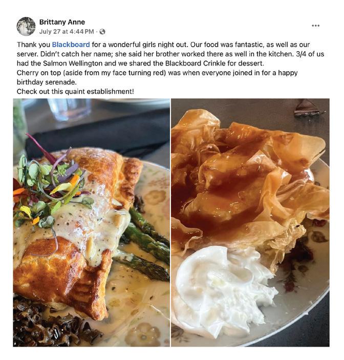Click the "birthday serenade" text line

47,82
